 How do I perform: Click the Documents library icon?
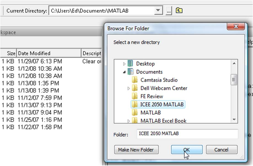(131, 71)
